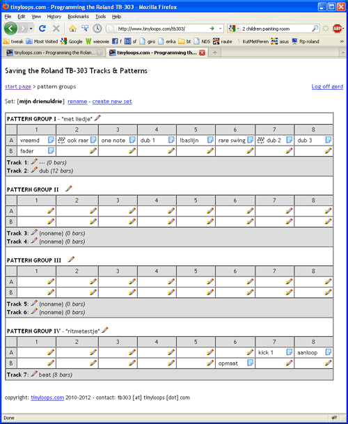348x424 pixels.
Task: Open note icon for pattern 'aanloop'
Action: tap(329, 352)
